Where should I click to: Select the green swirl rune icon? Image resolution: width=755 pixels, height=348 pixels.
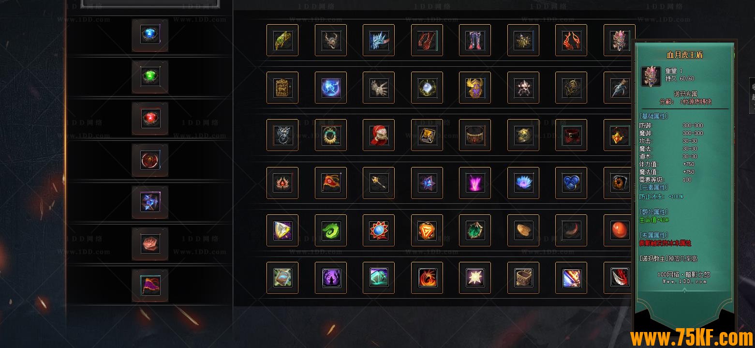pos(331,230)
